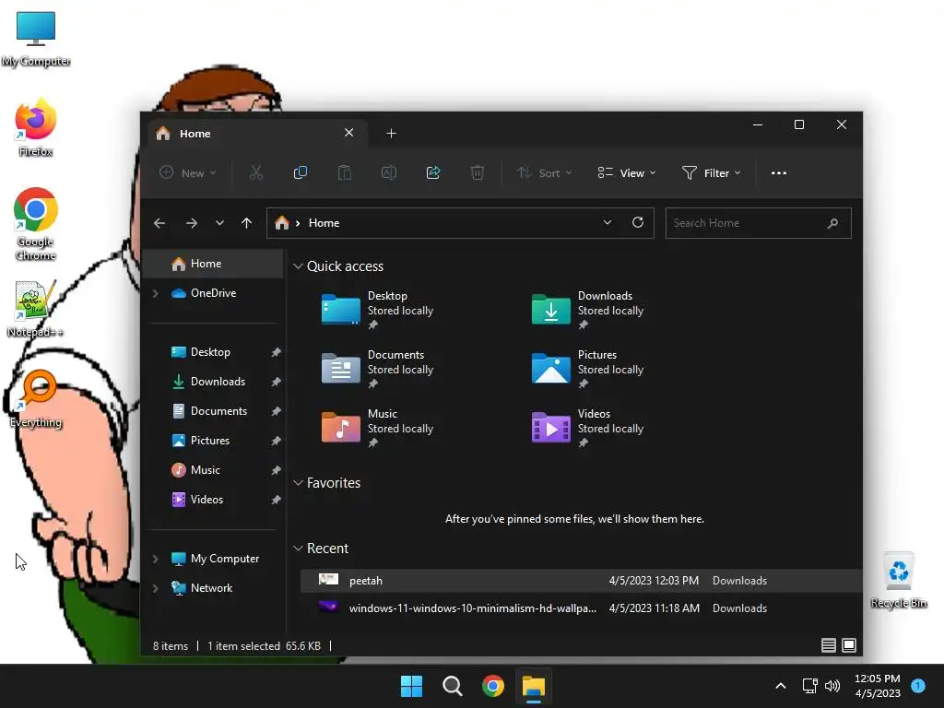944x708 pixels.
Task: Click pin icon next to sidebar Music
Action: coord(276,470)
